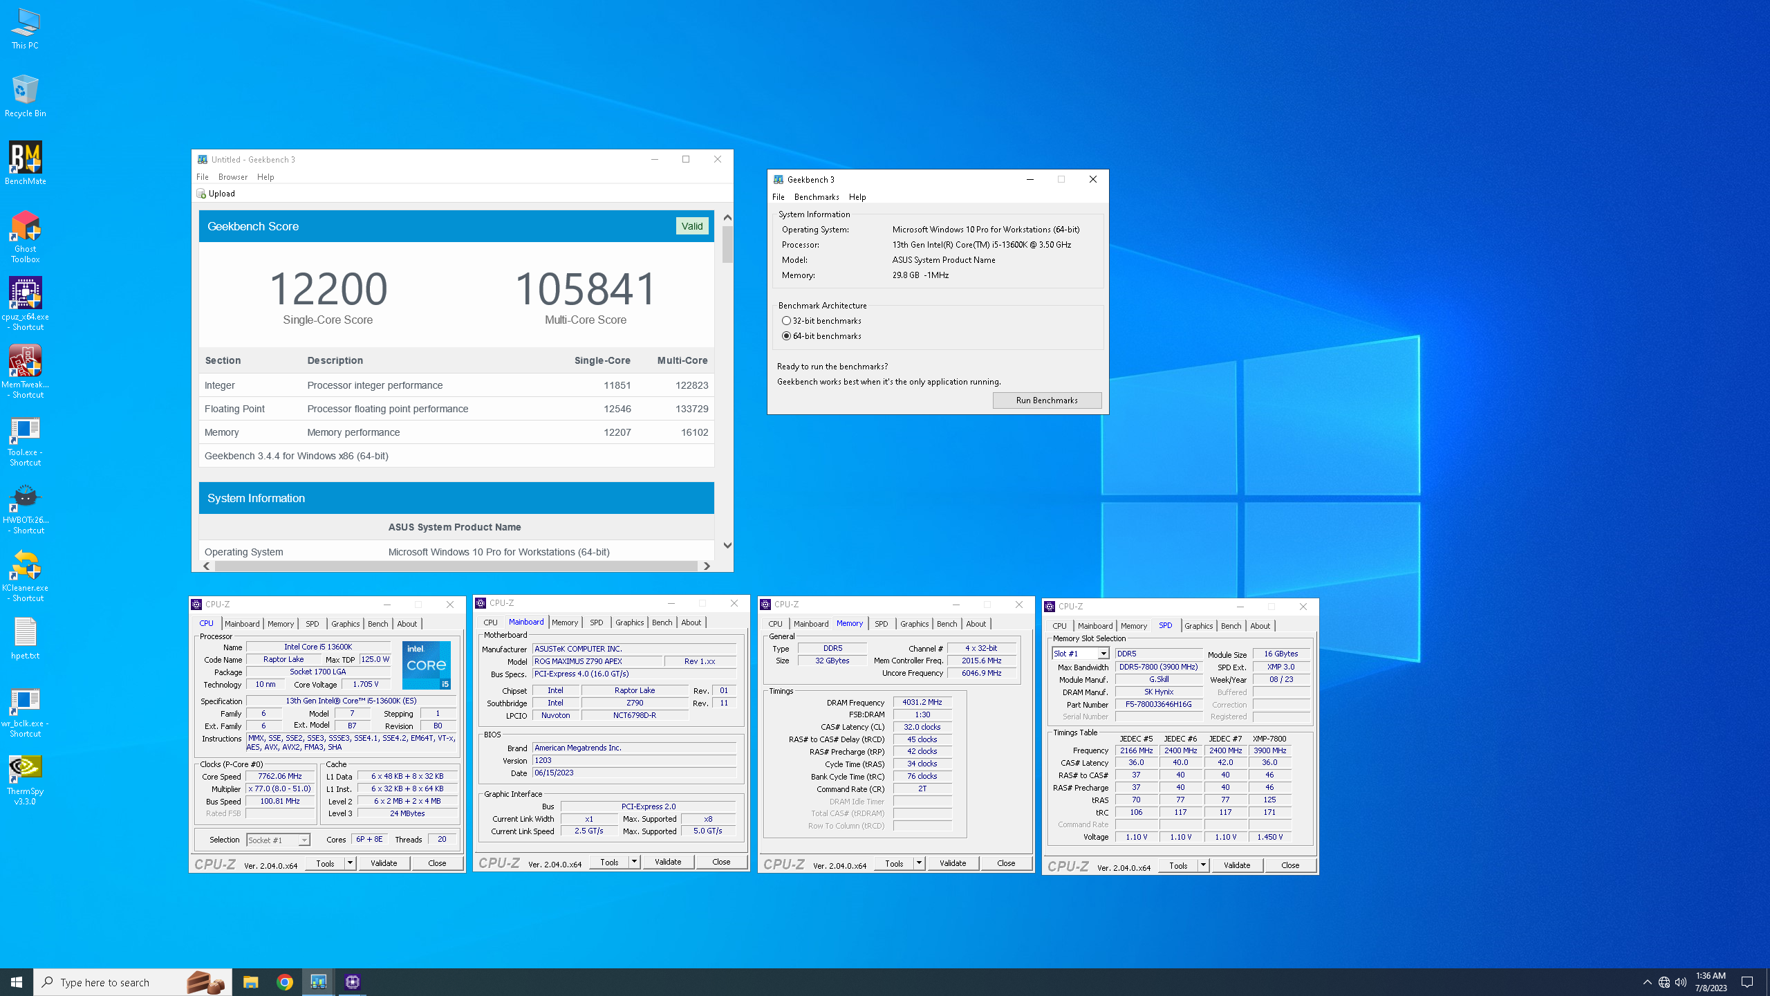Switch to SPD tab in Memory window
Screen dimensions: 1770x996
pos(881,624)
